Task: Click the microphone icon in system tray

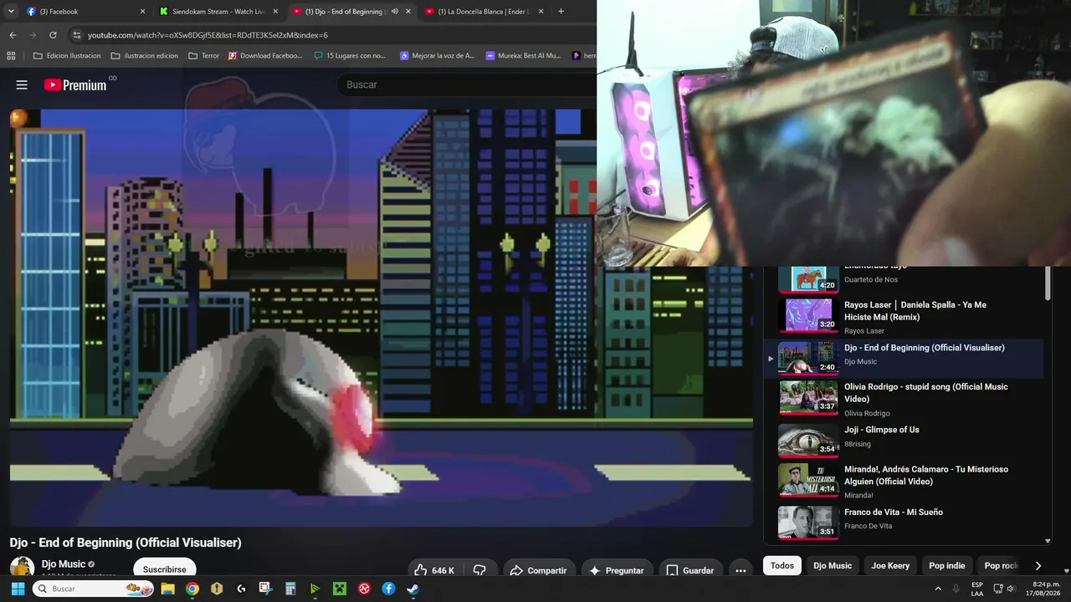Action: 956,589
